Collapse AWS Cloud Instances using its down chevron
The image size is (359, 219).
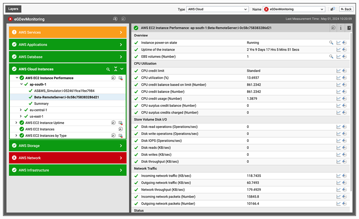coord(122,69)
